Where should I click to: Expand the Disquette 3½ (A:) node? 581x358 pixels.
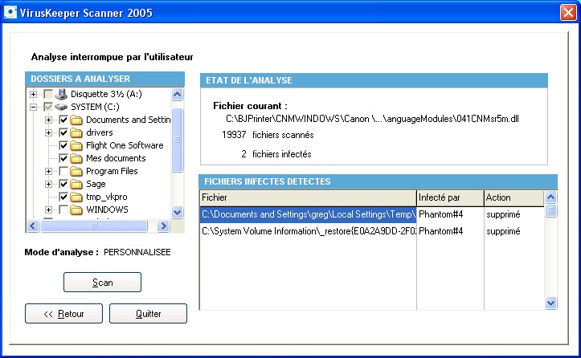click(33, 94)
